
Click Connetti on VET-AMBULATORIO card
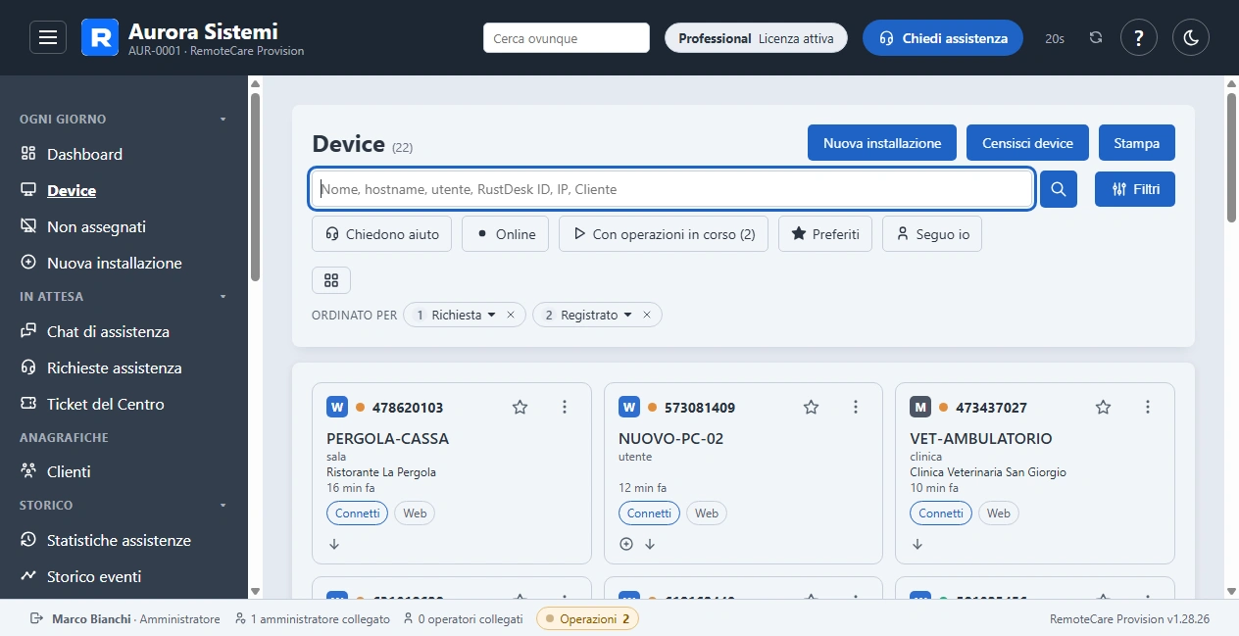[941, 513]
